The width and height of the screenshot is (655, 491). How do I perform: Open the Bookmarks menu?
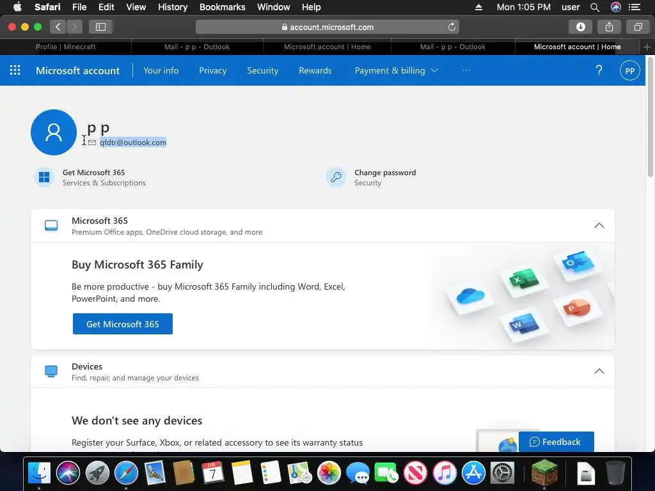pos(222,7)
